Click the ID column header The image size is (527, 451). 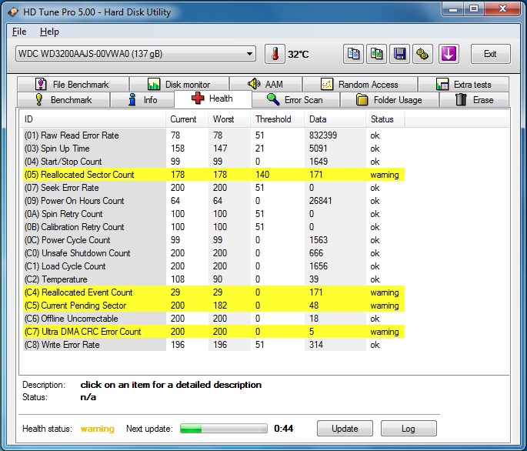pos(93,119)
